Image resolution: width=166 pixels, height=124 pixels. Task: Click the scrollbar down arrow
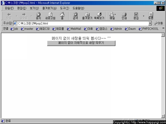163,116
